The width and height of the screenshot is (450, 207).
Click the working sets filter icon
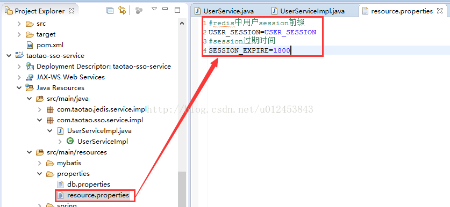click(139, 11)
